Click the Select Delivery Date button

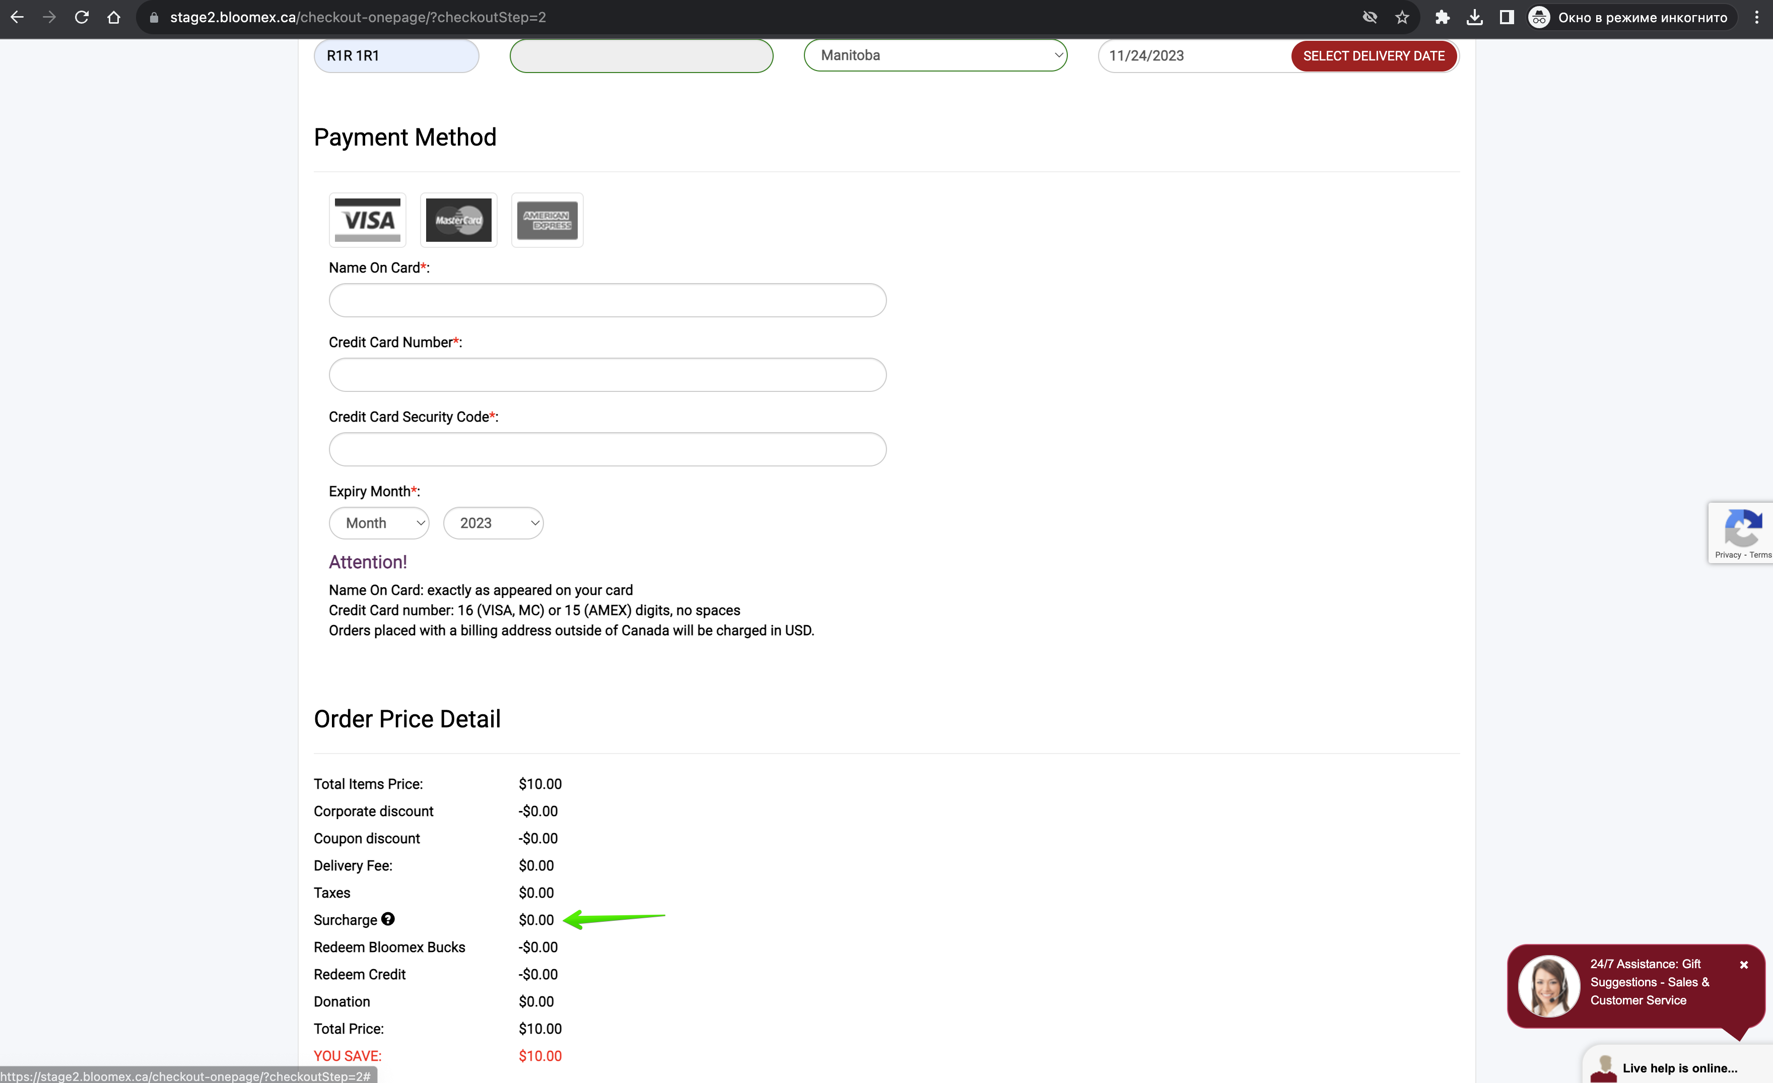coord(1374,56)
